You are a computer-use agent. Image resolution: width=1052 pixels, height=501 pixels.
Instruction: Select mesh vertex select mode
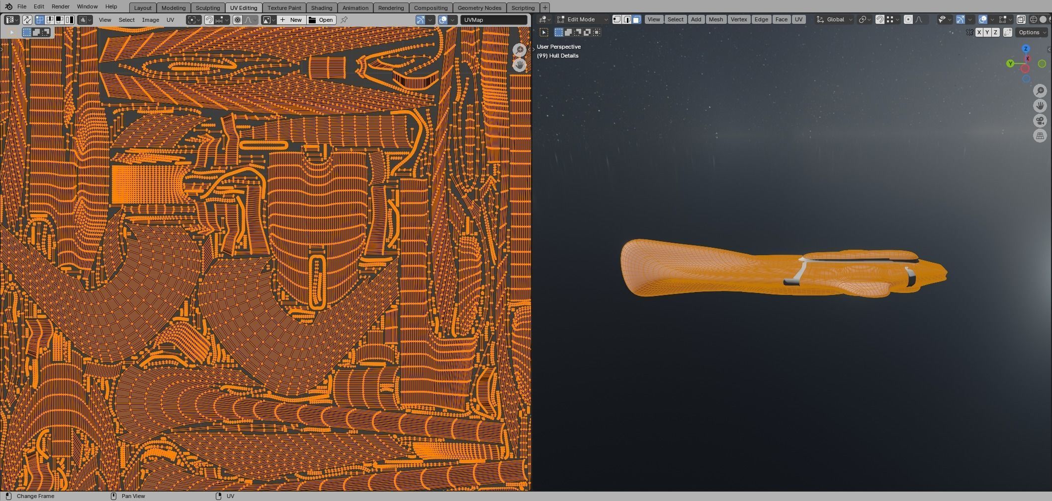[x=617, y=19]
